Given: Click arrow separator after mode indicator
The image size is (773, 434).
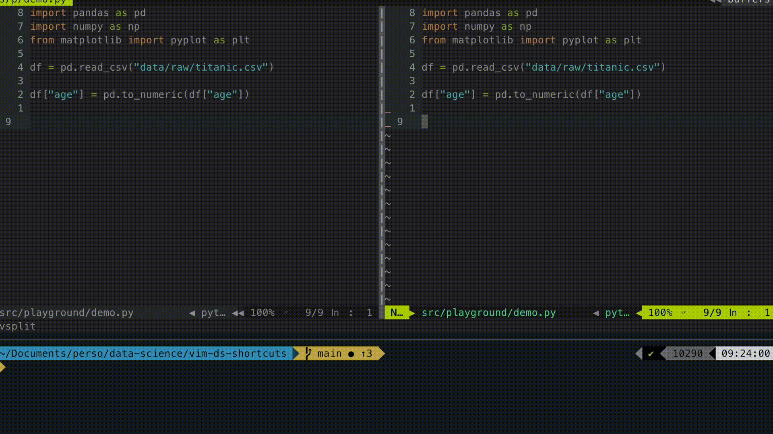Looking at the screenshot, I should coord(412,313).
